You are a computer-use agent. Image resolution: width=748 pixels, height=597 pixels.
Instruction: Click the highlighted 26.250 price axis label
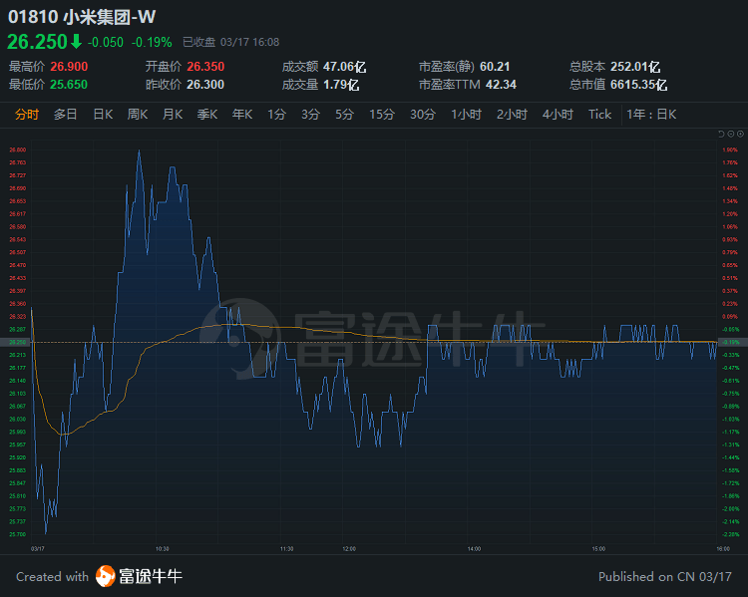[18, 343]
